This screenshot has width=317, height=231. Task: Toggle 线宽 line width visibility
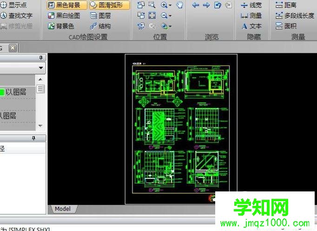251,5
